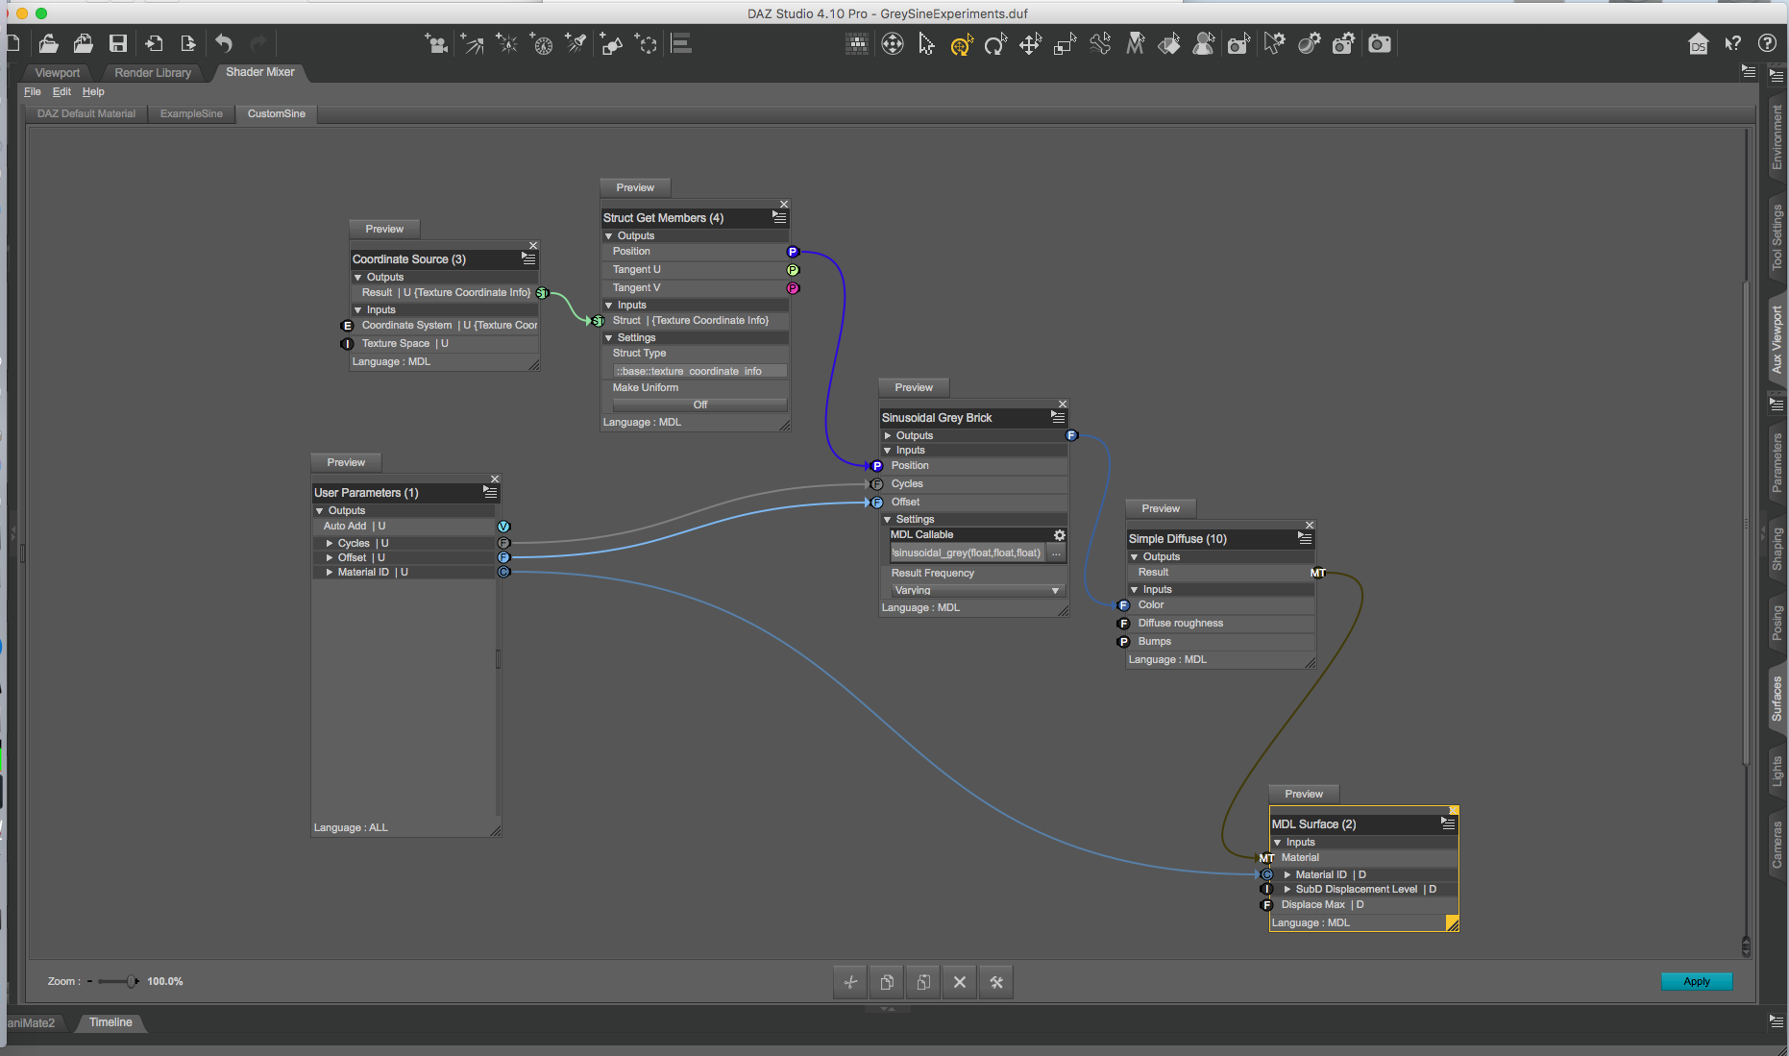Click the MDL Callable sinusoidal_grey field
This screenshot has width=1789, height=1056.
point(968,553)
